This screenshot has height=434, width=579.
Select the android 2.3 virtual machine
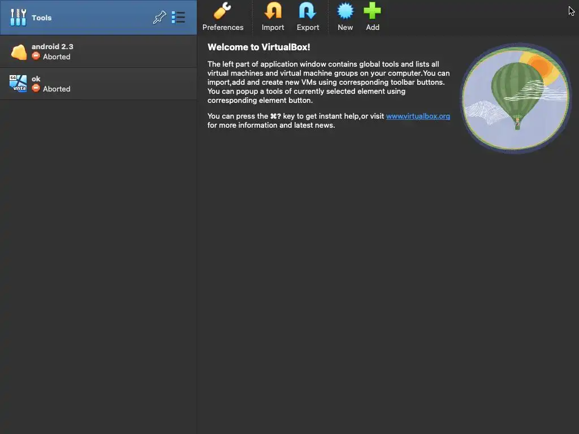(x=98, y=51)
